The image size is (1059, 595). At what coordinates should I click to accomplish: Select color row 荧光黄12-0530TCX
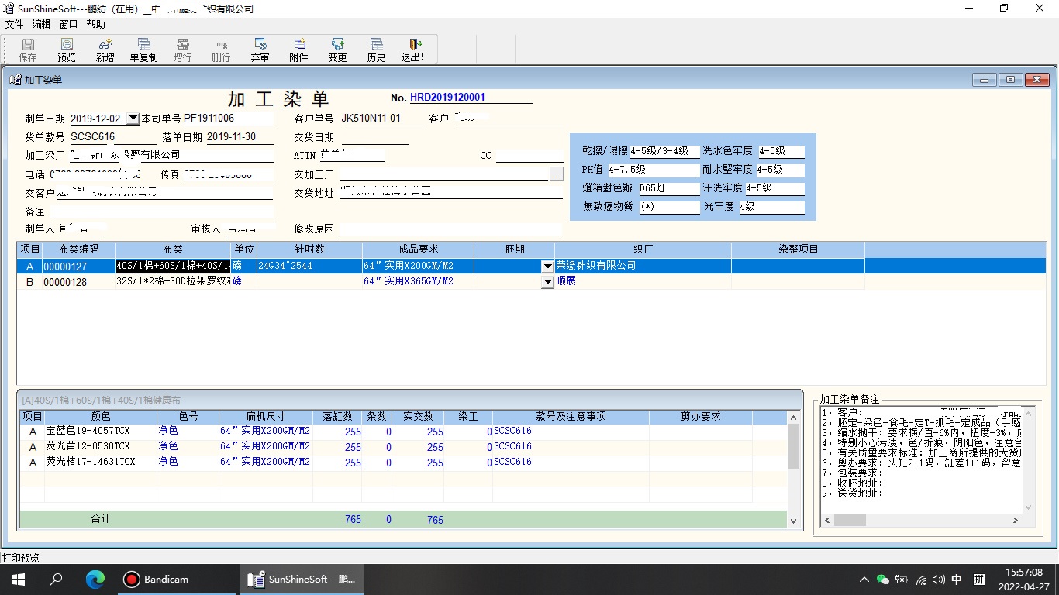pyautogui.click(x=403, y=447)
